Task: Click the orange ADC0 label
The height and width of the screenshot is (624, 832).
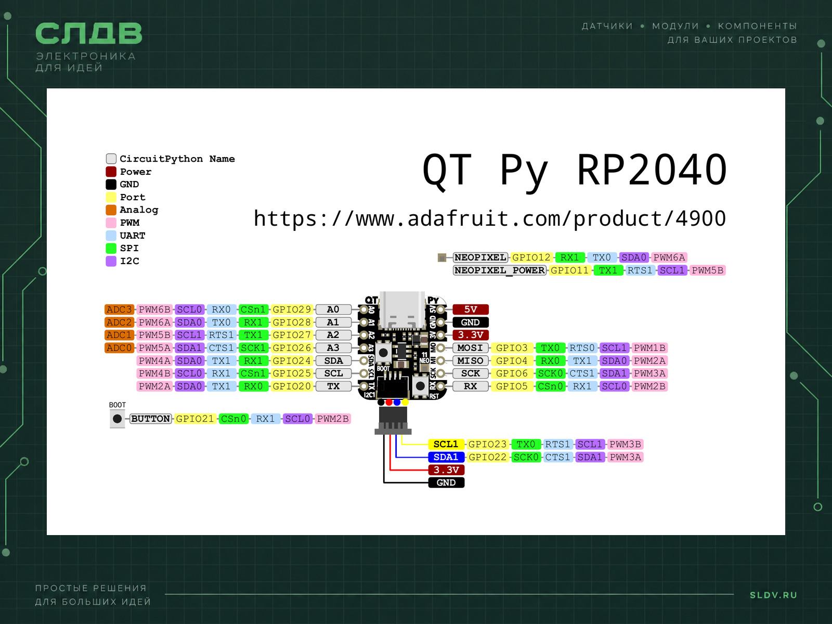Action: [119, 348]
